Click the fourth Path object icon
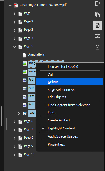The width and height of the screenshot is (105, 171). 25,105
